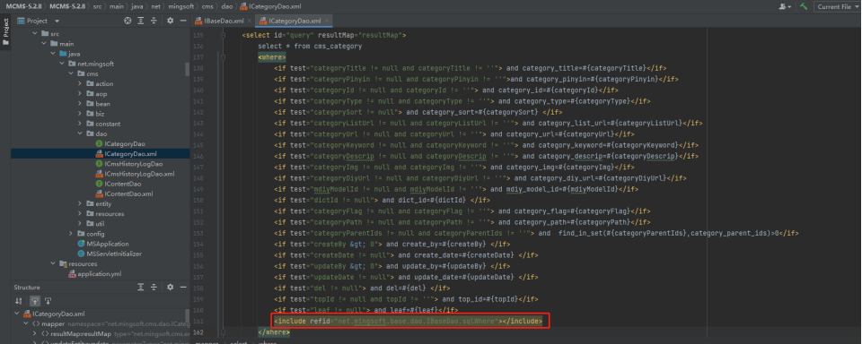Image resolution: width=862 pixels, height=344 pixels.
Task: Click Expand All icon in Project panel header
Action: [x=141, y=21]
